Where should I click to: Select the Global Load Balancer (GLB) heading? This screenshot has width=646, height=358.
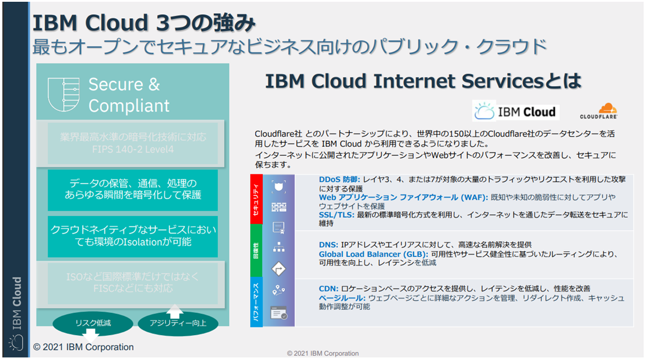(373, 255)
